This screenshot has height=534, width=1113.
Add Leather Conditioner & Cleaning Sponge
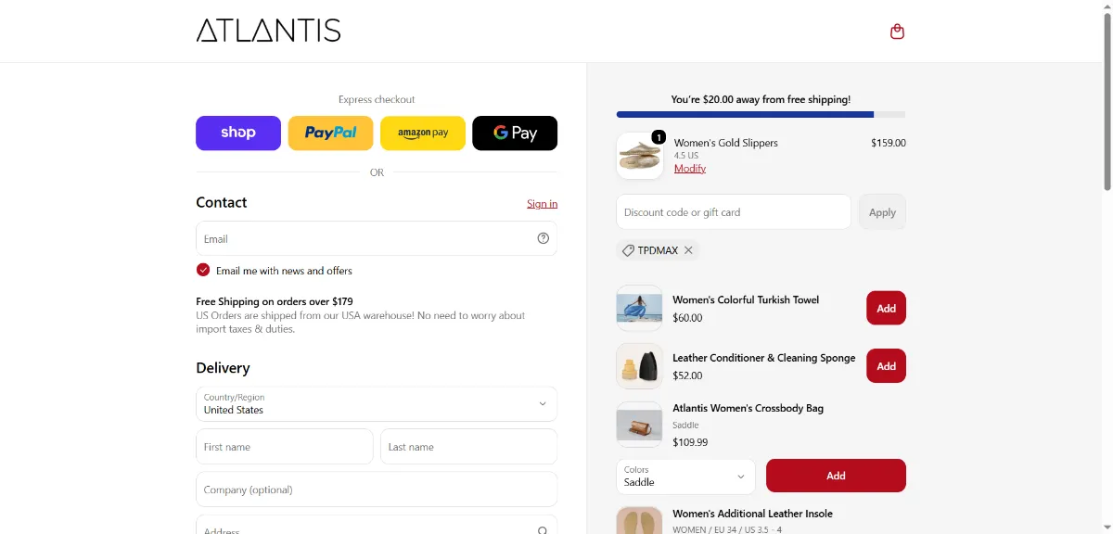[886, 366]
